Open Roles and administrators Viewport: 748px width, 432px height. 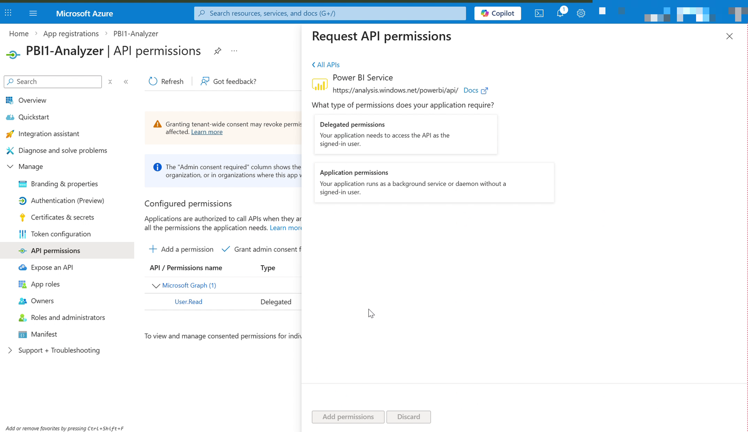coord(67,318)
